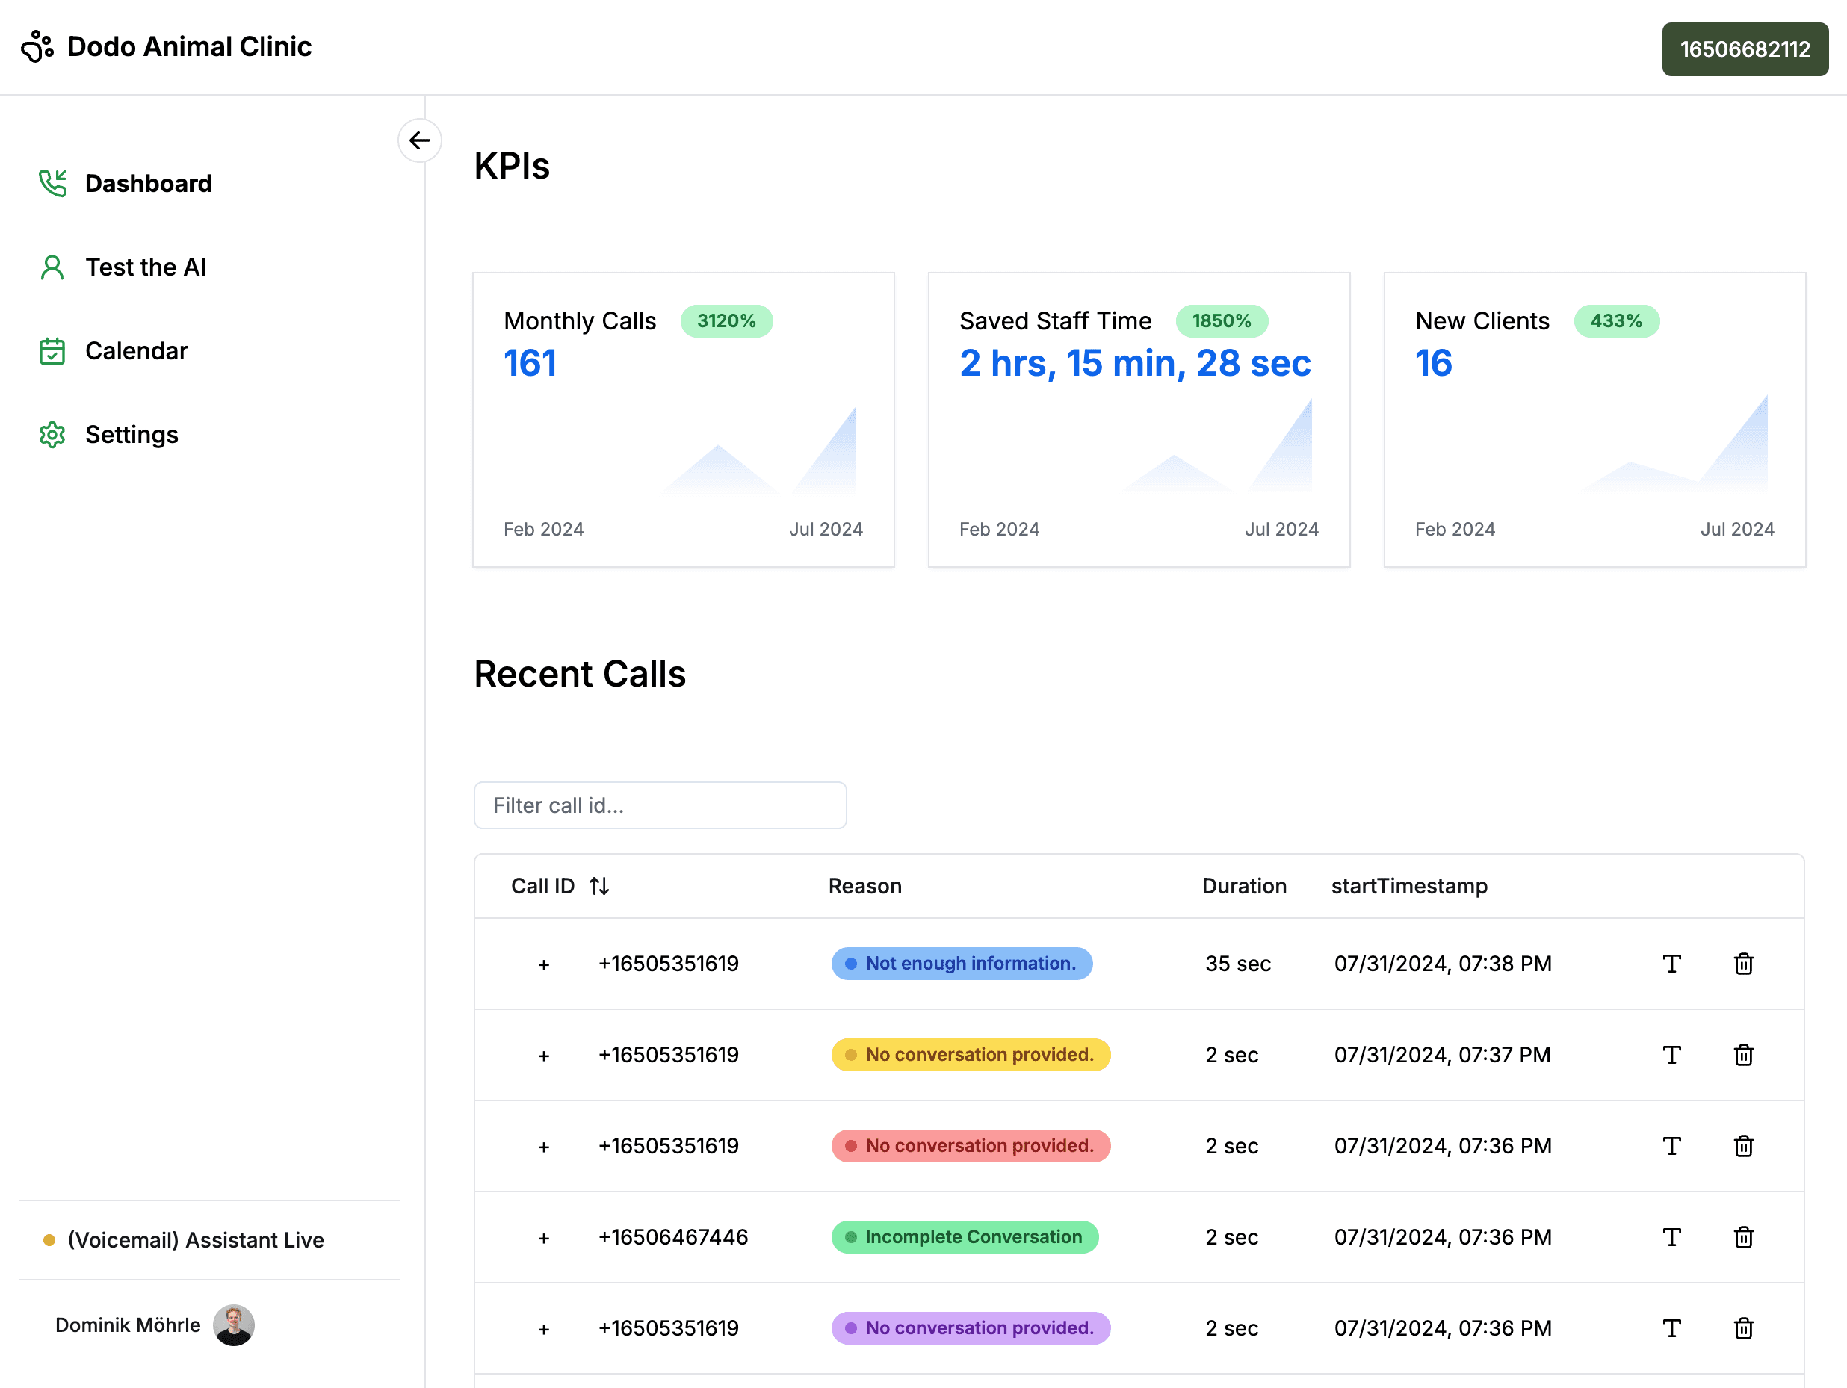The height and width of the screenshot is (1388, 1847).
Task: Open the Dashboard menu item
Action: (x=148, y=184)
